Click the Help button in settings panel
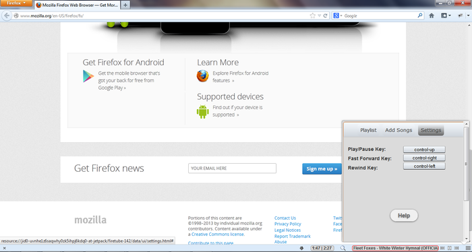The image size is (472, 252). (404, 216)
